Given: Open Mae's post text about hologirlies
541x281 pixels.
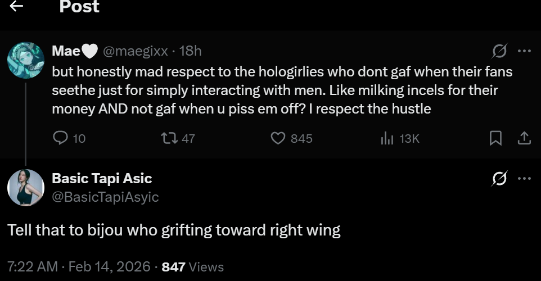Looking at the screenshot, I should tap(282, 90).
